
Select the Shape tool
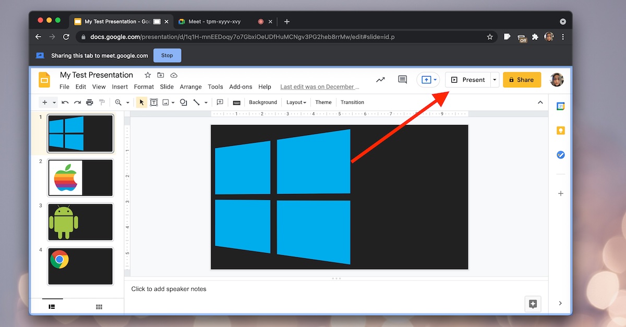[183, 102]
